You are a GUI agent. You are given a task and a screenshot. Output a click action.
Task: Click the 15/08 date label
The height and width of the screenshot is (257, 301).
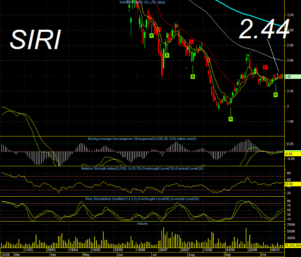tap(208, 250)
